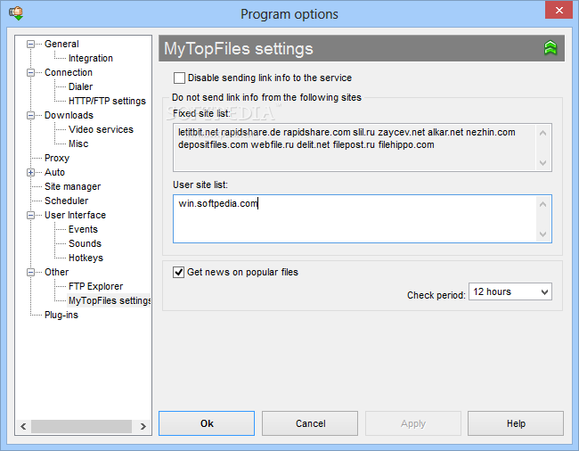Screen dimensions: 579x451
Task: Expand the Auto tree node
Action: click(x=30, y=173)
